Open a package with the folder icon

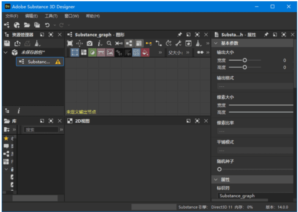(x=27, y=25)
